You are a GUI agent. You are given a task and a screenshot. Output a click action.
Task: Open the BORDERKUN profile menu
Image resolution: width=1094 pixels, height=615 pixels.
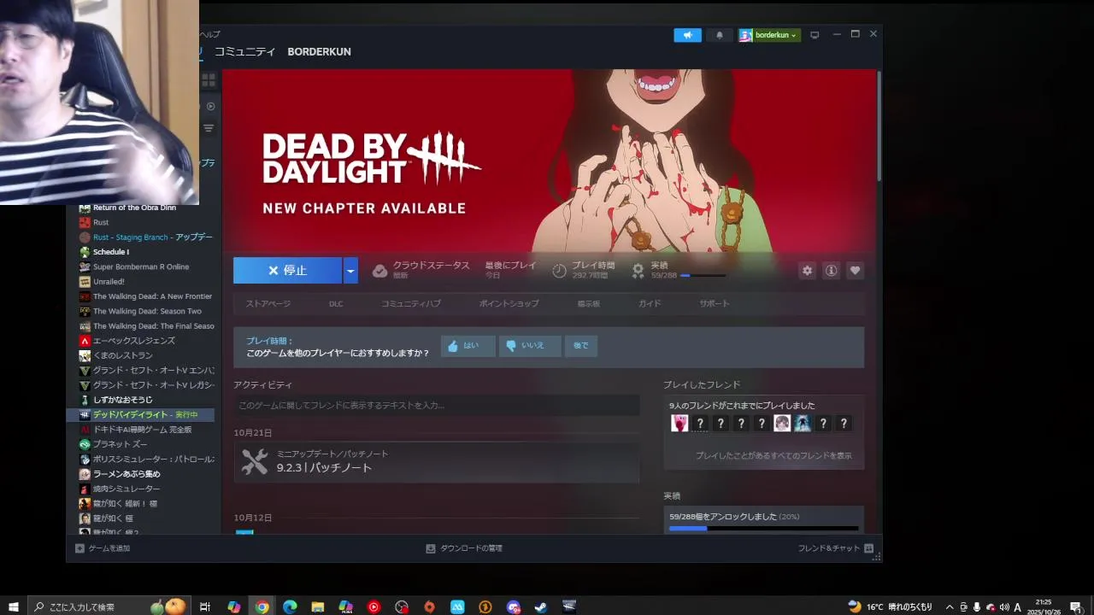[319, 51]
